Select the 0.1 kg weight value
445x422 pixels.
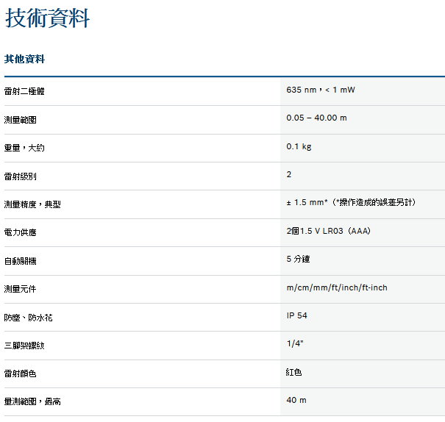click(x=299, y=146)
